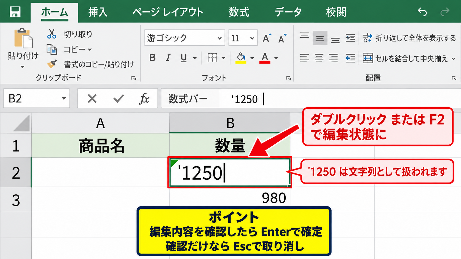Click cell B3 containing 980
Image resolution: width=461 pixels, height=259 pixels.
click(230, 198)
